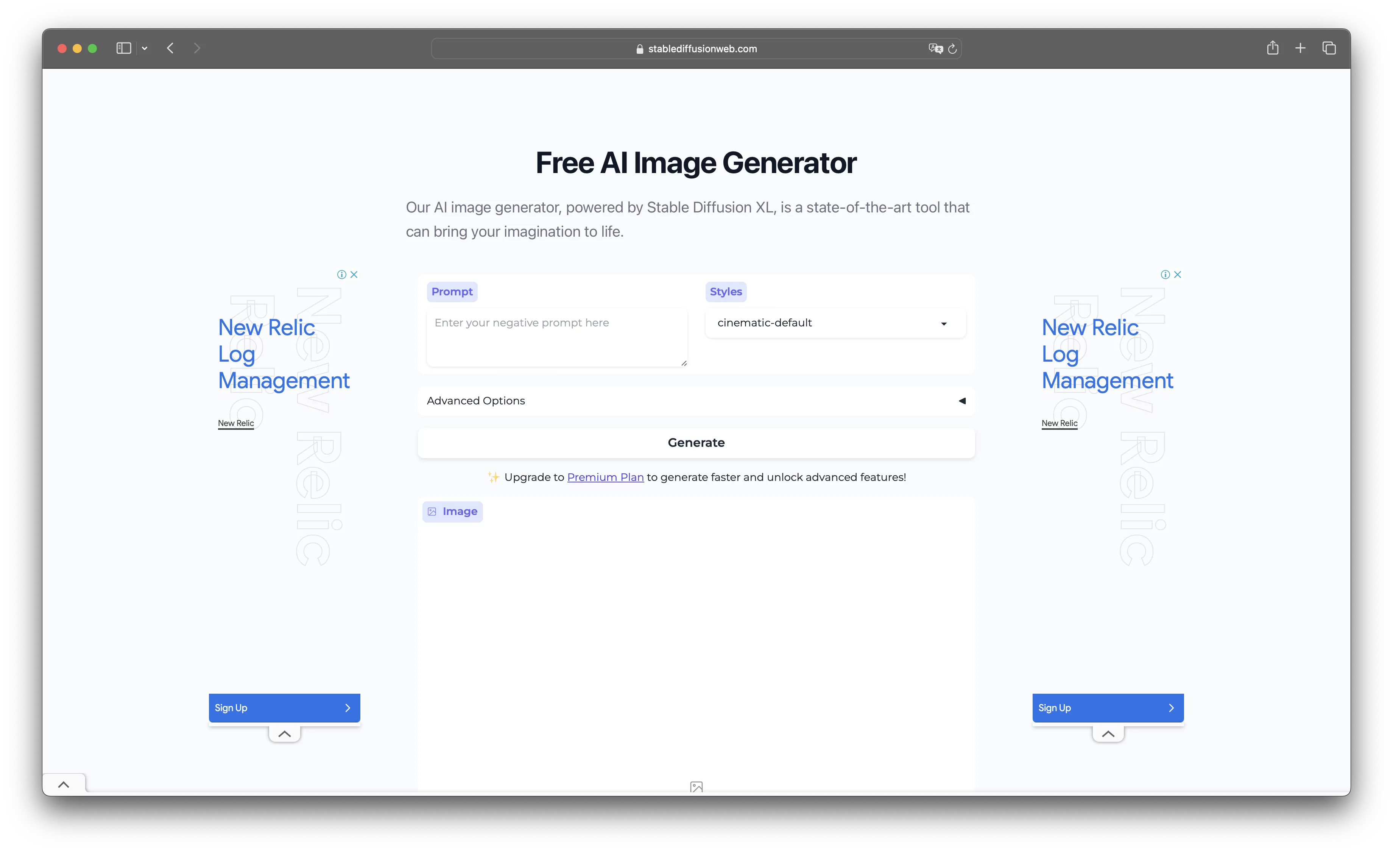Open right ad info icon
Screen dimensions: 1393x852
tap(1165, 275)
